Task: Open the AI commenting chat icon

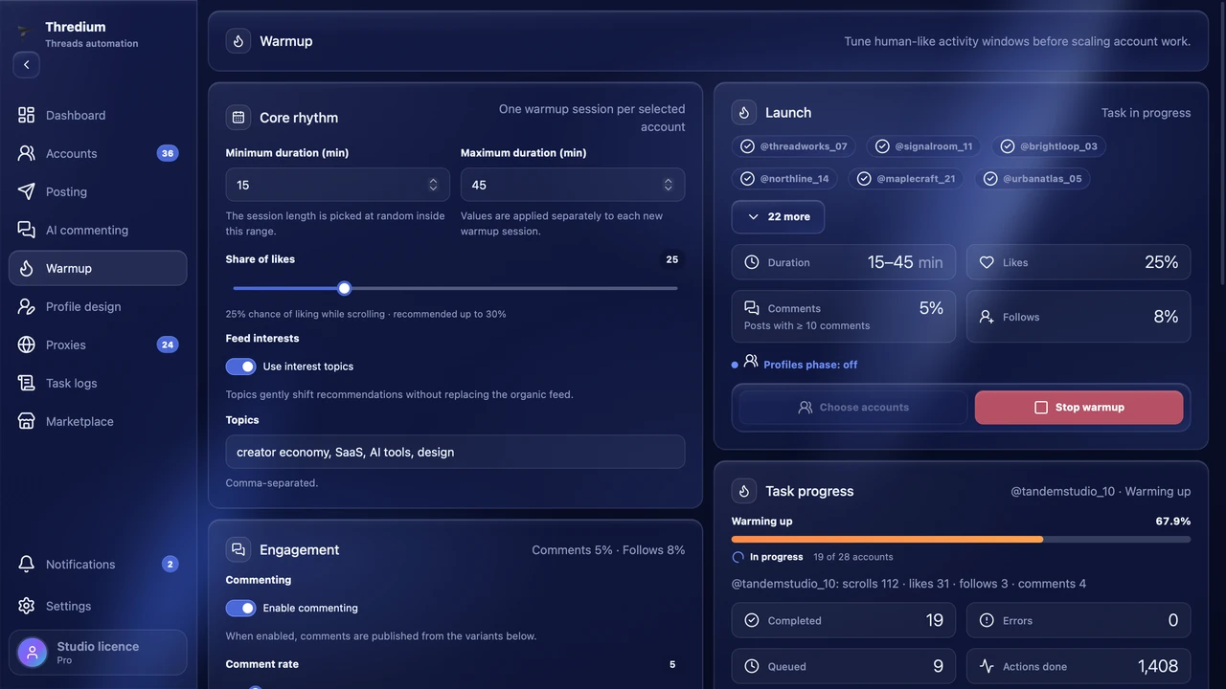Action: [x=27, y=230]
